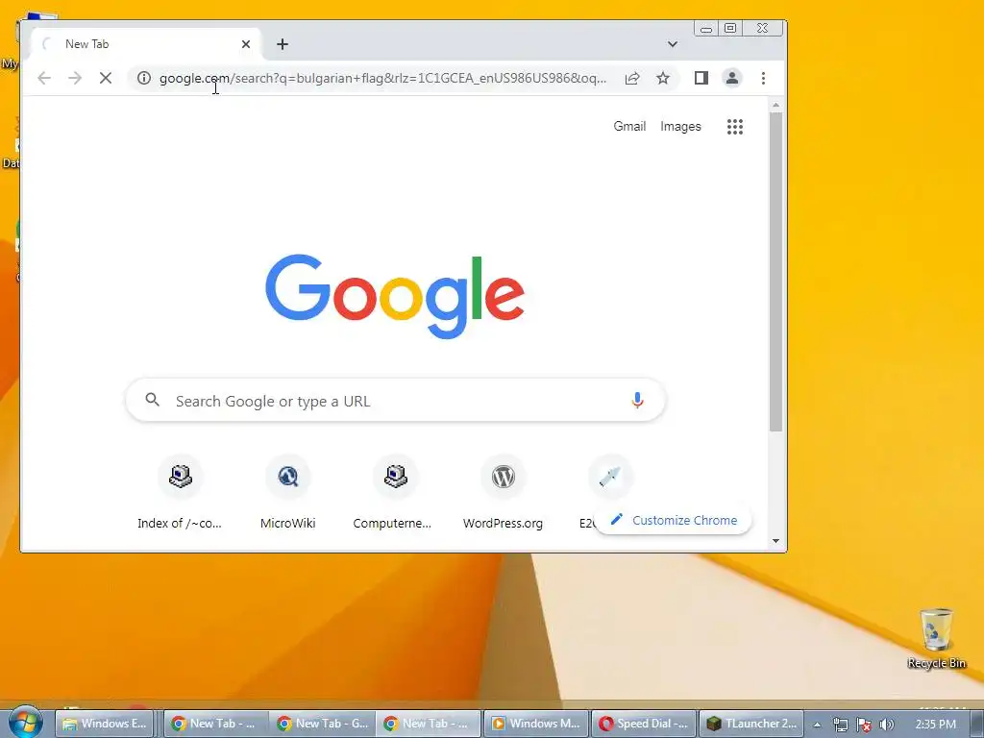Open Action Center flag in tray
Image resolution: width=984 pixels, height=738 pixels.
[864, 725]
